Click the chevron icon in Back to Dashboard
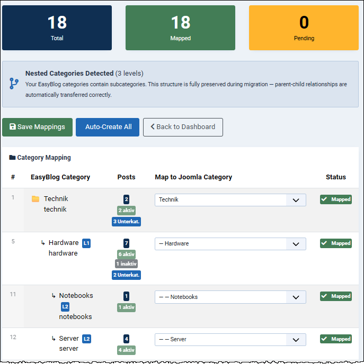 [x=153, y=126]
